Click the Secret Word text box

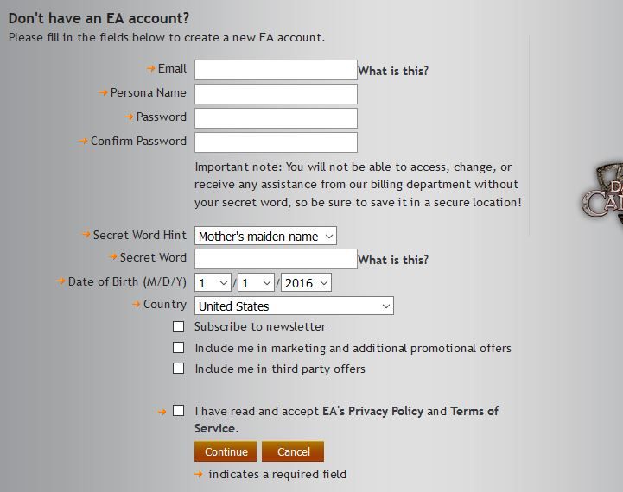(276, 259)
